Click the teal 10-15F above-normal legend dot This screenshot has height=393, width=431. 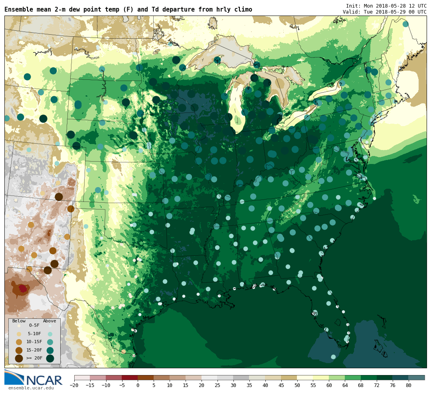[x=50, y=342]
